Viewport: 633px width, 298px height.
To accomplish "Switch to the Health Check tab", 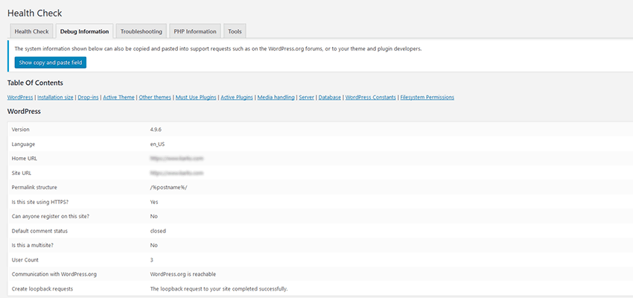I will pyautogui.click(x=31, y=31).
